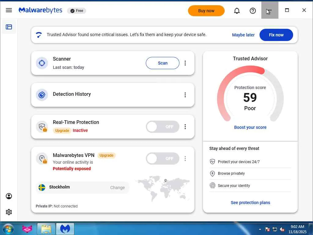Screen dimensions: 313x235
Task: Click the protection score gauge
Action: [x=250, y=94]
